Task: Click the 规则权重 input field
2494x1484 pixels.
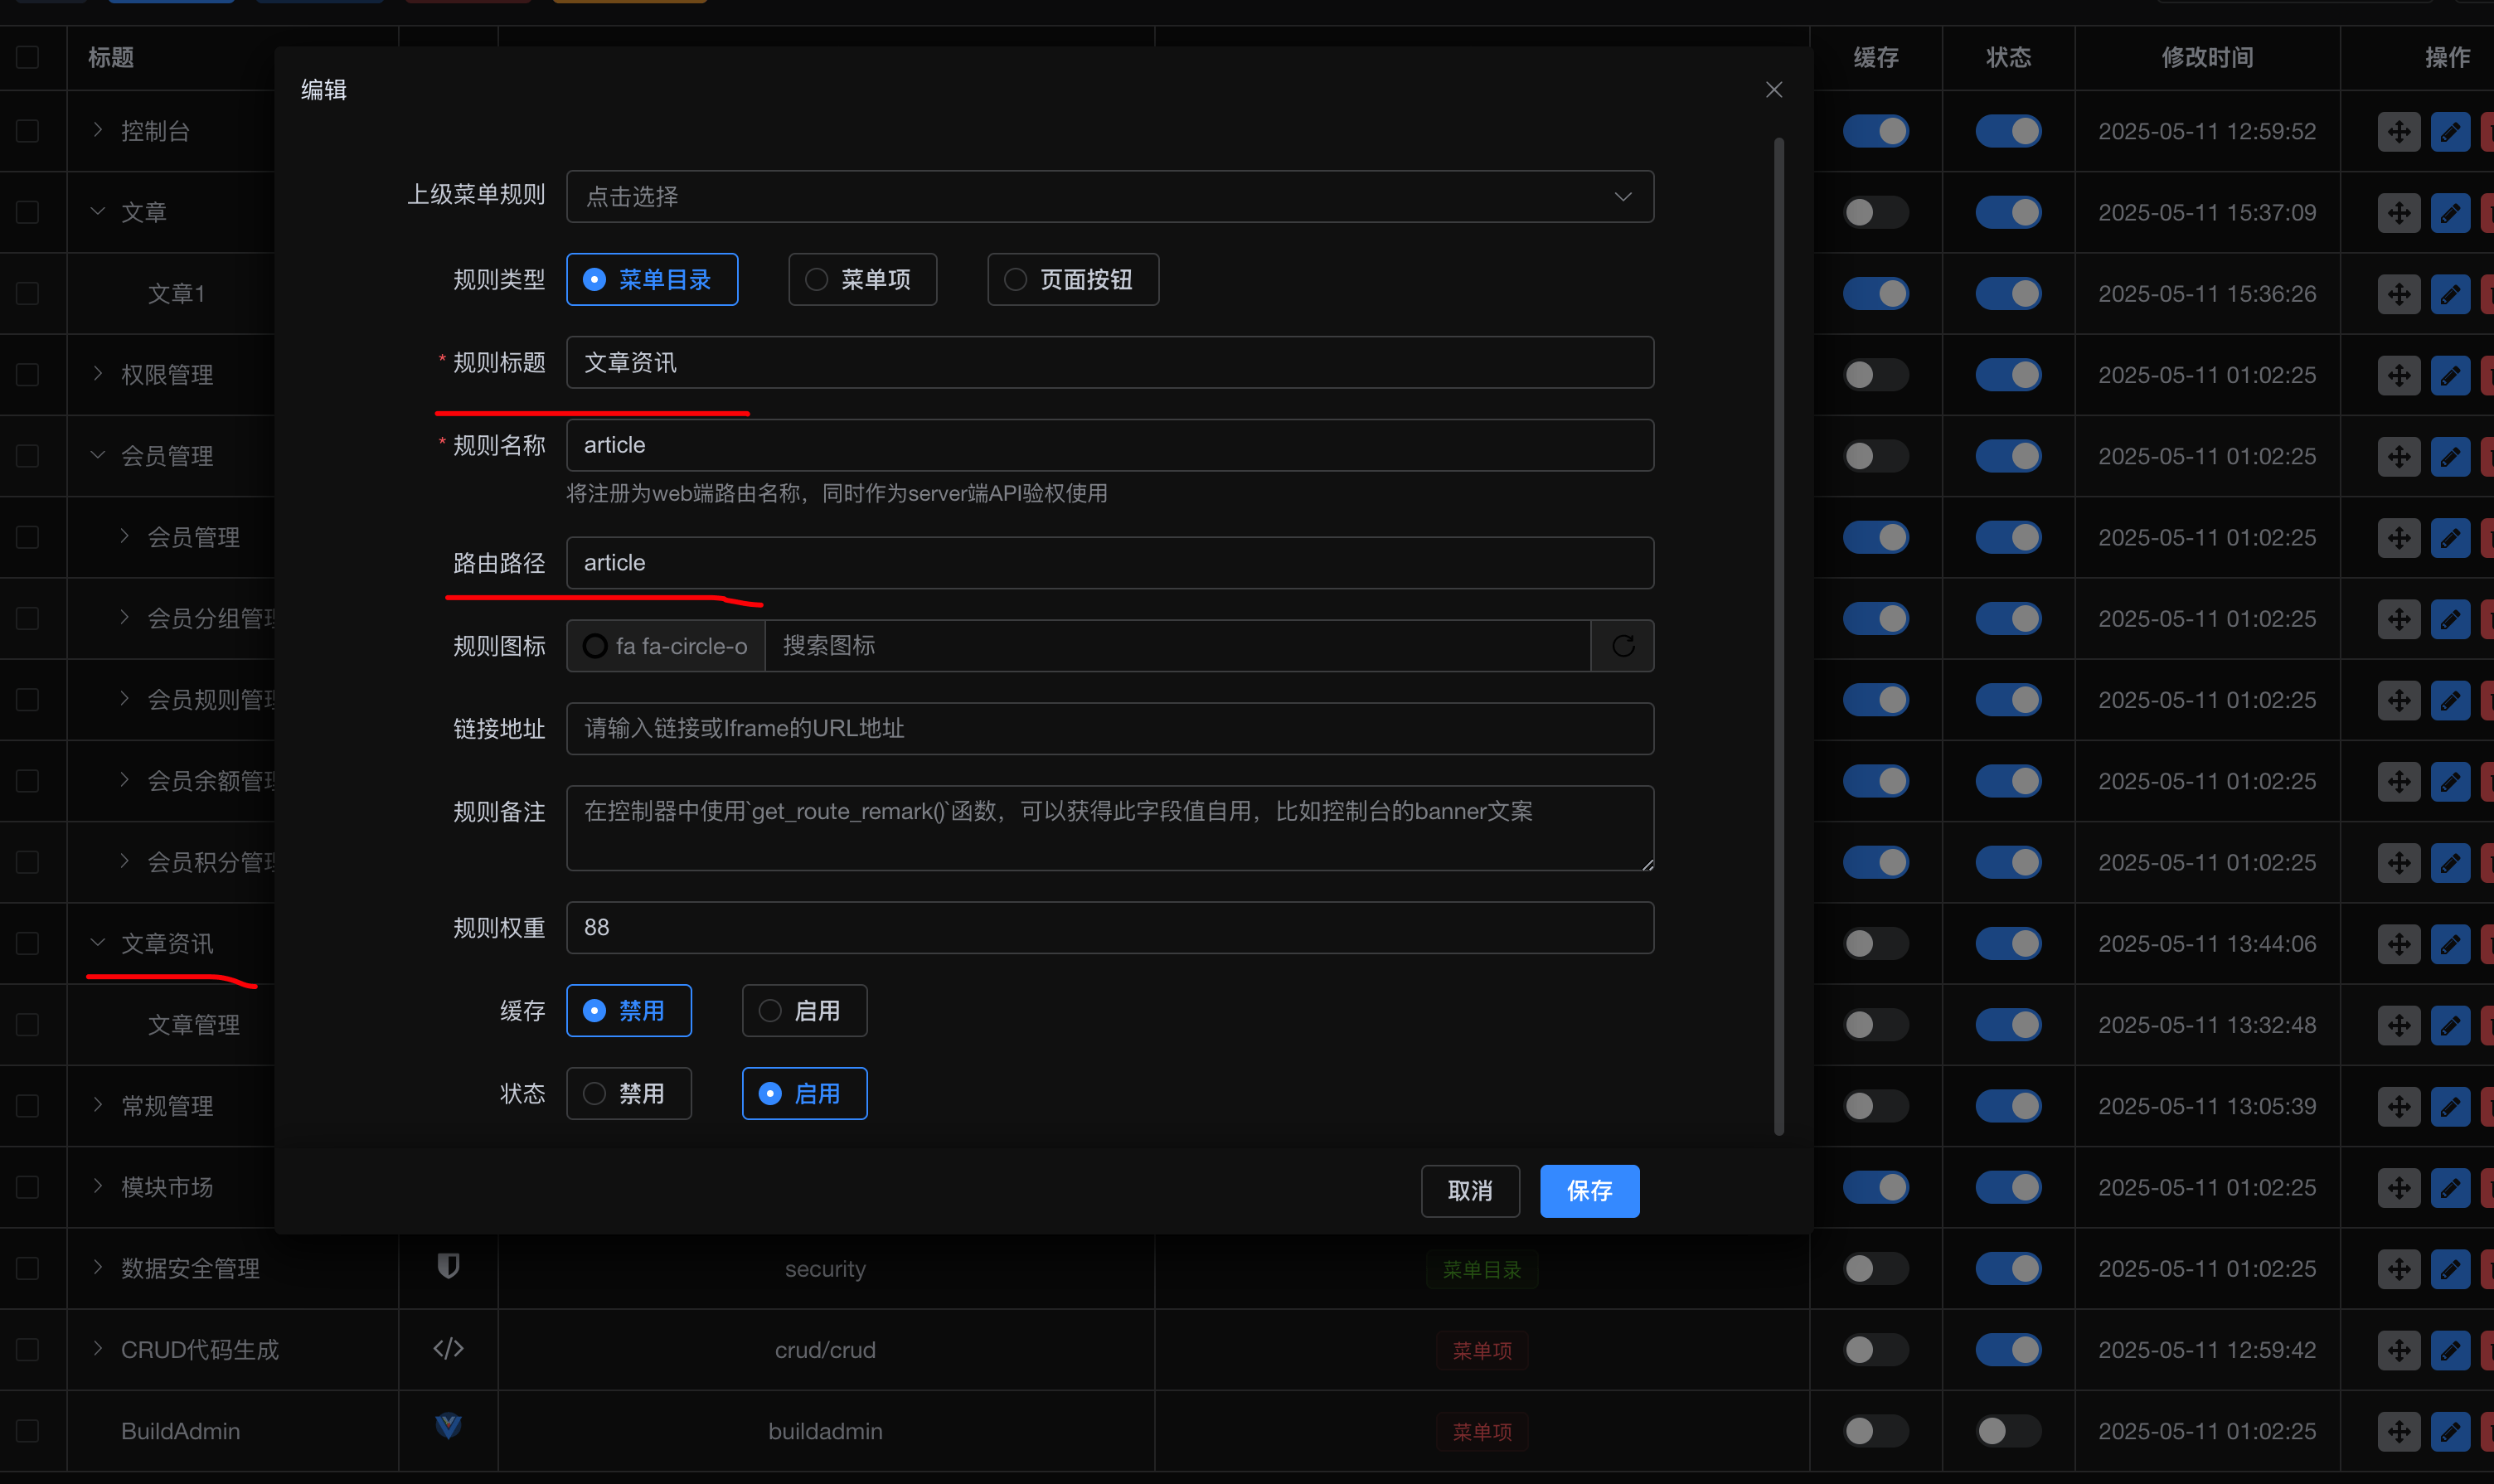Action: pyautogui.click(x=1110, y=928)
